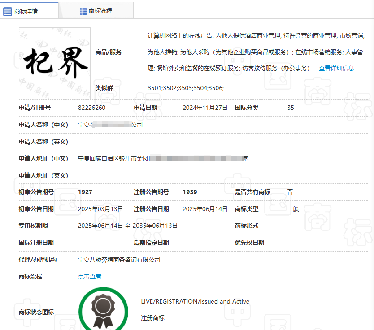This screenshot has height=330, width=374.
Task: Click the 杞界 trademark image
Action: [x=55, y=63]
